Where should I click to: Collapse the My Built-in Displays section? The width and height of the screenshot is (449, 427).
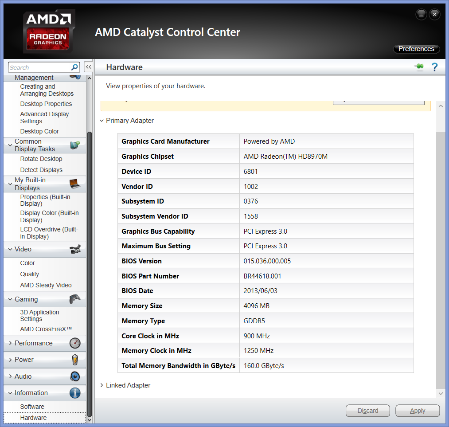[10, 184]
